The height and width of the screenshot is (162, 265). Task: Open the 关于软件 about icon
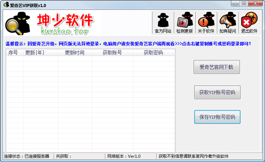tap(206, 23)
